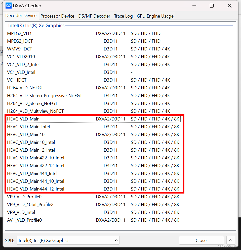Select the HEVC_VLD_Main decoder row
The image size is (241, 250).
coord(94,119)
